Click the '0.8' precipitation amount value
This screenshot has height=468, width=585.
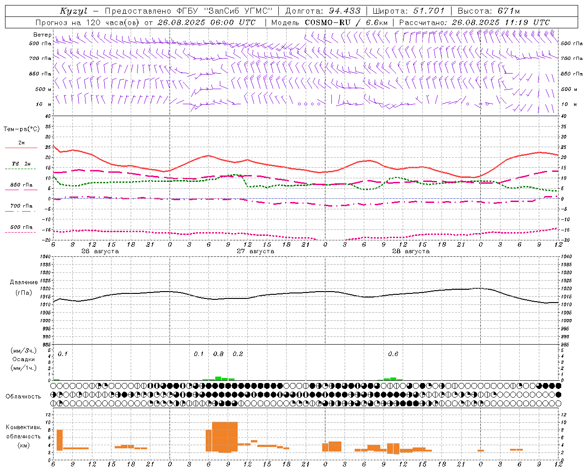pos(218,354)
